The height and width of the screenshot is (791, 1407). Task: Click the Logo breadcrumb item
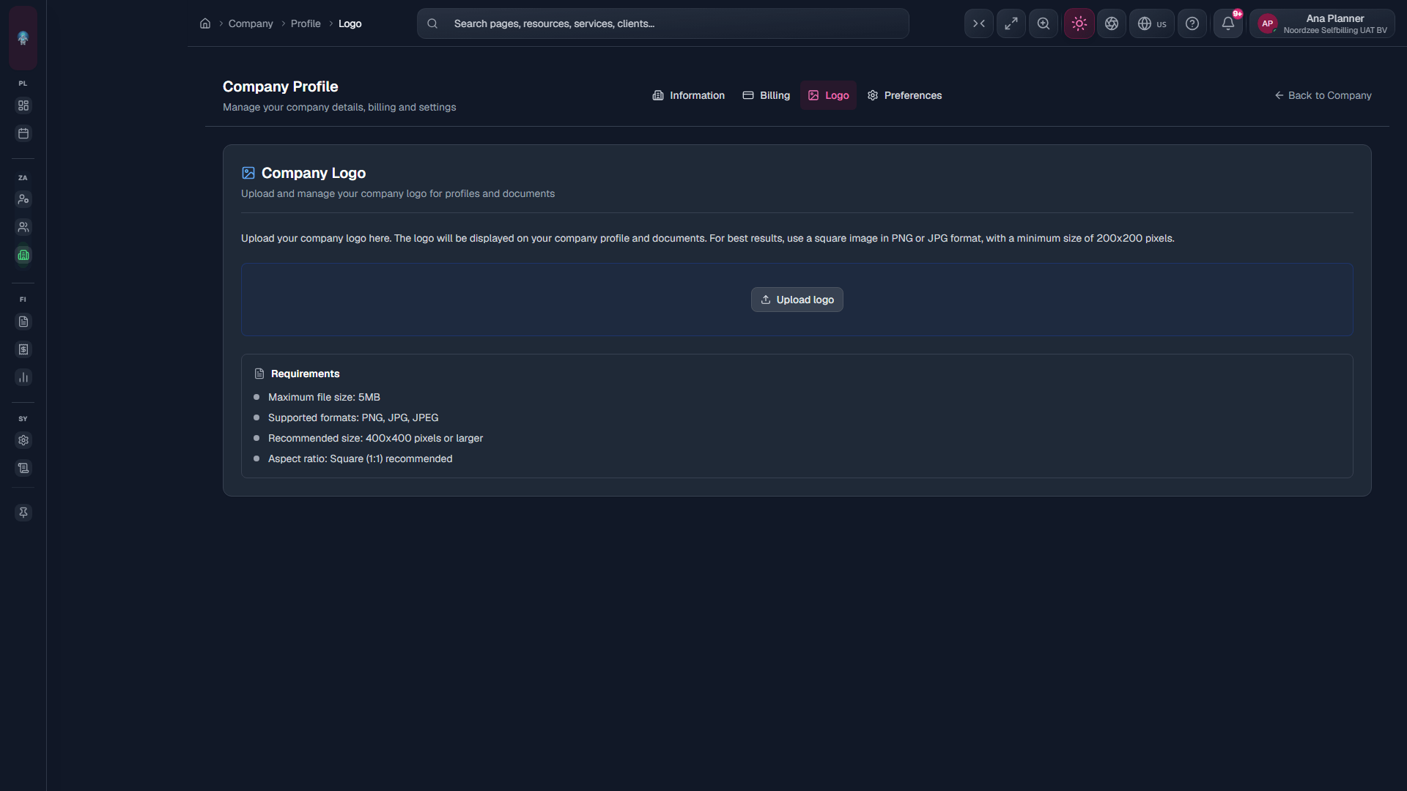tap(350, 23)
